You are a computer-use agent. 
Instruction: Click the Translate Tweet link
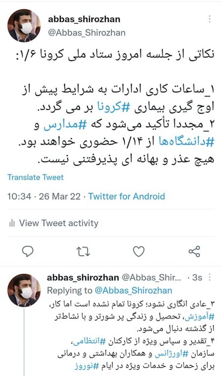[35, 177]
